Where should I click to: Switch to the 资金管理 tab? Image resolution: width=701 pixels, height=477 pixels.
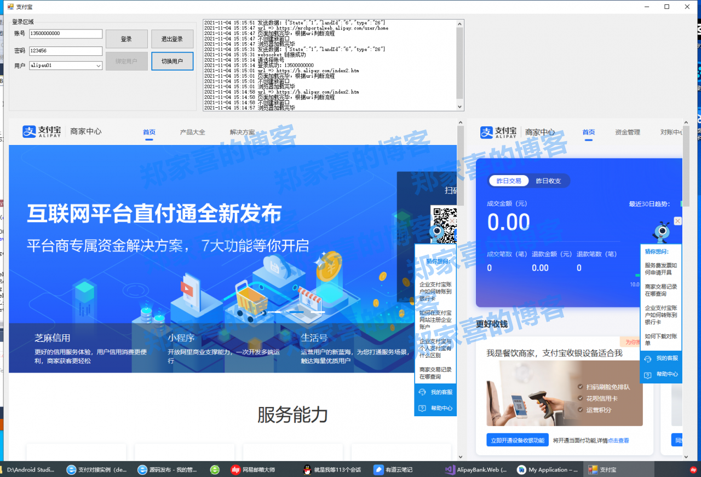[x=627, y=132]
